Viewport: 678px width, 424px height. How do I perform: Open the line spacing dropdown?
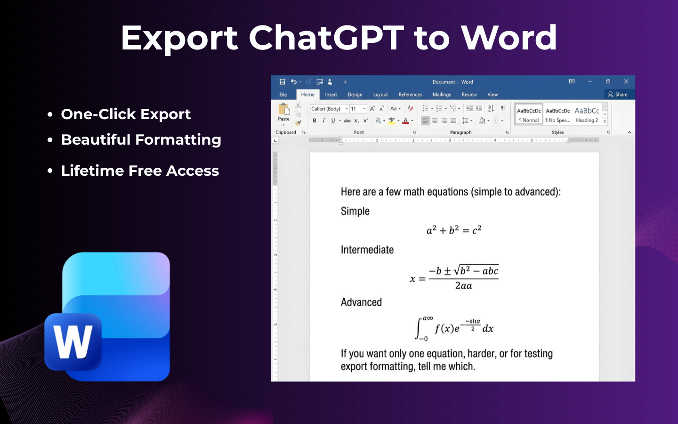(x=471, y=120)
